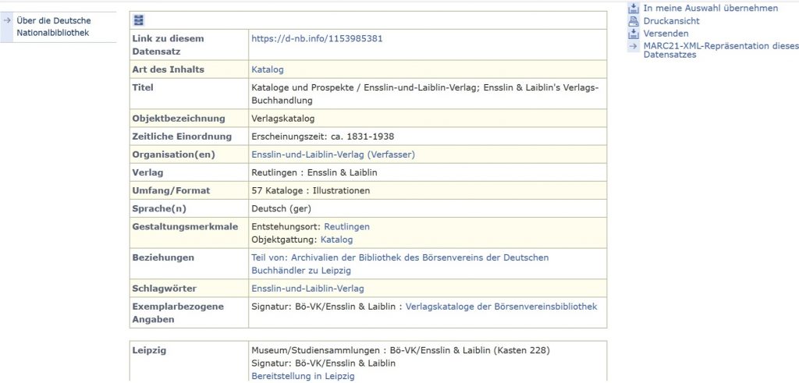
Task: Click the arrow icon before MARC21-XML-Repräsentation
Action: tap(634, 46)
